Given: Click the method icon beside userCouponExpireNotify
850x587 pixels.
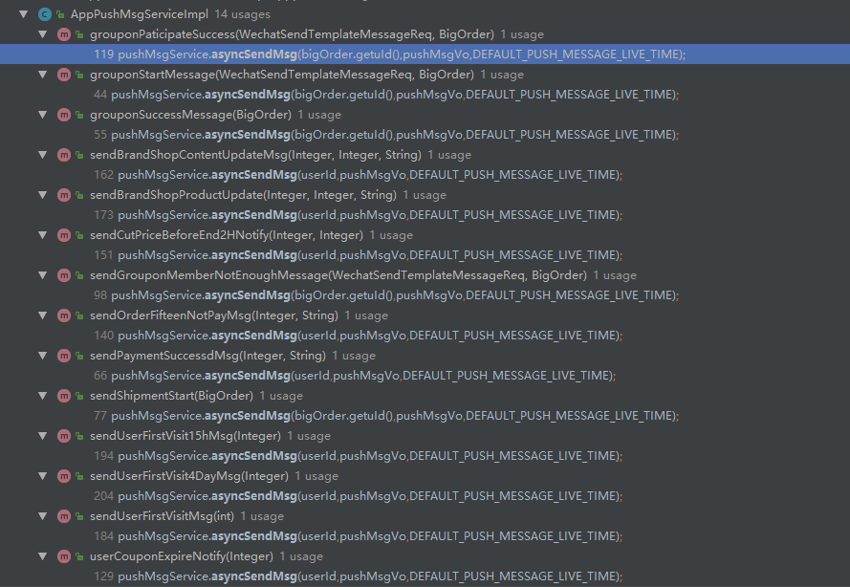Looking at the screenshot, I should click(x=63, y=555).
